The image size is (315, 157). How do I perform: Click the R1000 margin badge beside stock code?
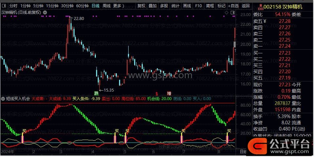[x=261, y=6]
